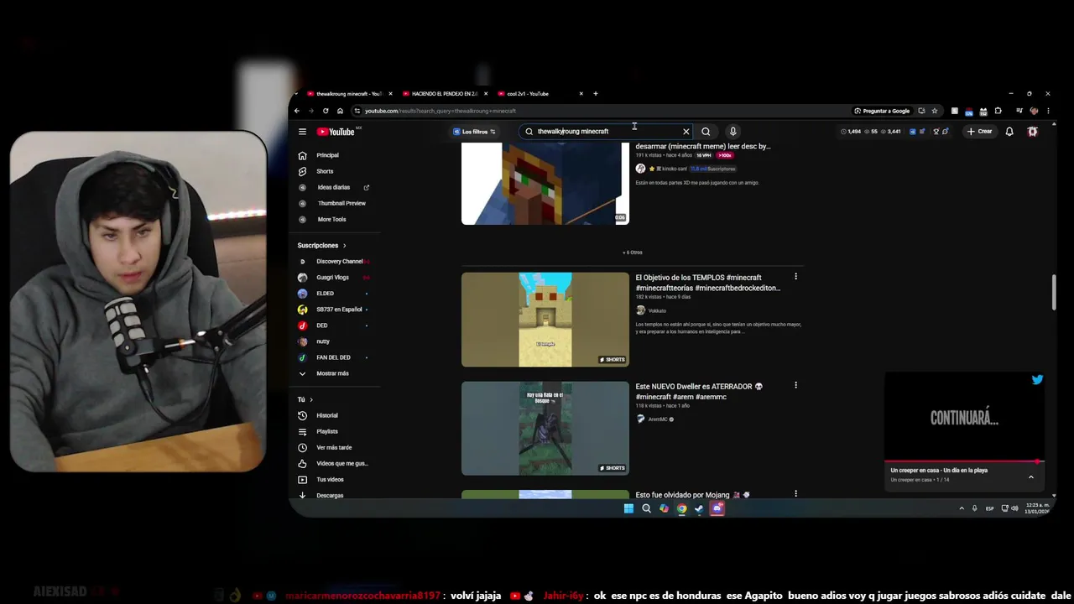1074x604 pixels.
Task: Open the Windows Start button
Action: pyautogui.click(x=628, y=508)
